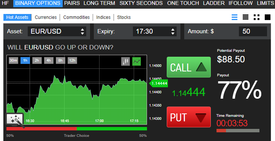Click the red put side of Trader Choice bar
This screenshot has height=141, width=275.
[x=41, y=129]
